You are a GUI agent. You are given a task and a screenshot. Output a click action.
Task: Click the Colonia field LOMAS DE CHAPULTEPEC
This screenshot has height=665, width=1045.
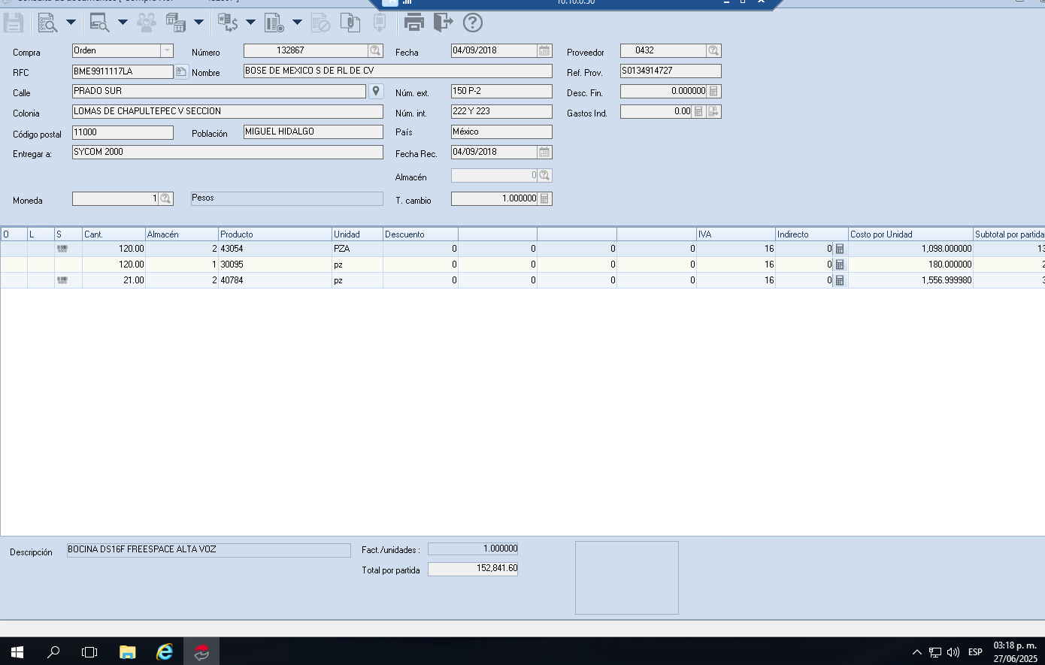coord(228,111)
